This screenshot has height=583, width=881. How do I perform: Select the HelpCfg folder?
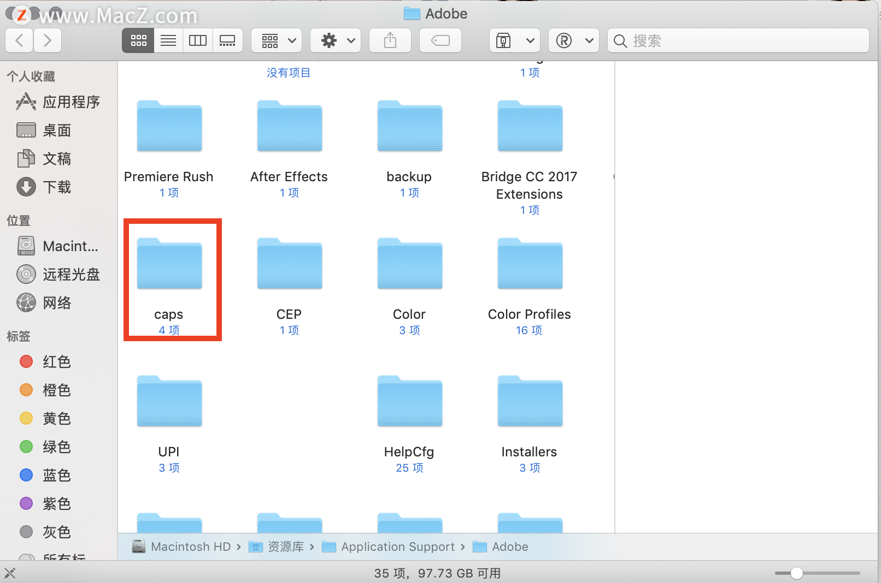[409, 402]
